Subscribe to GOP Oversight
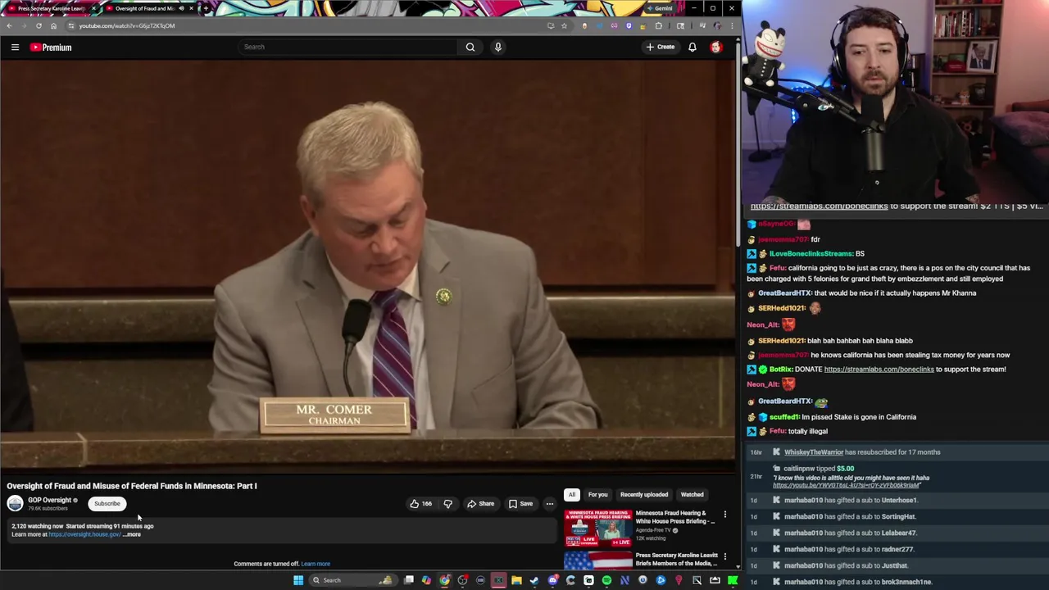The image size is (1049, 590). (107, 503)
